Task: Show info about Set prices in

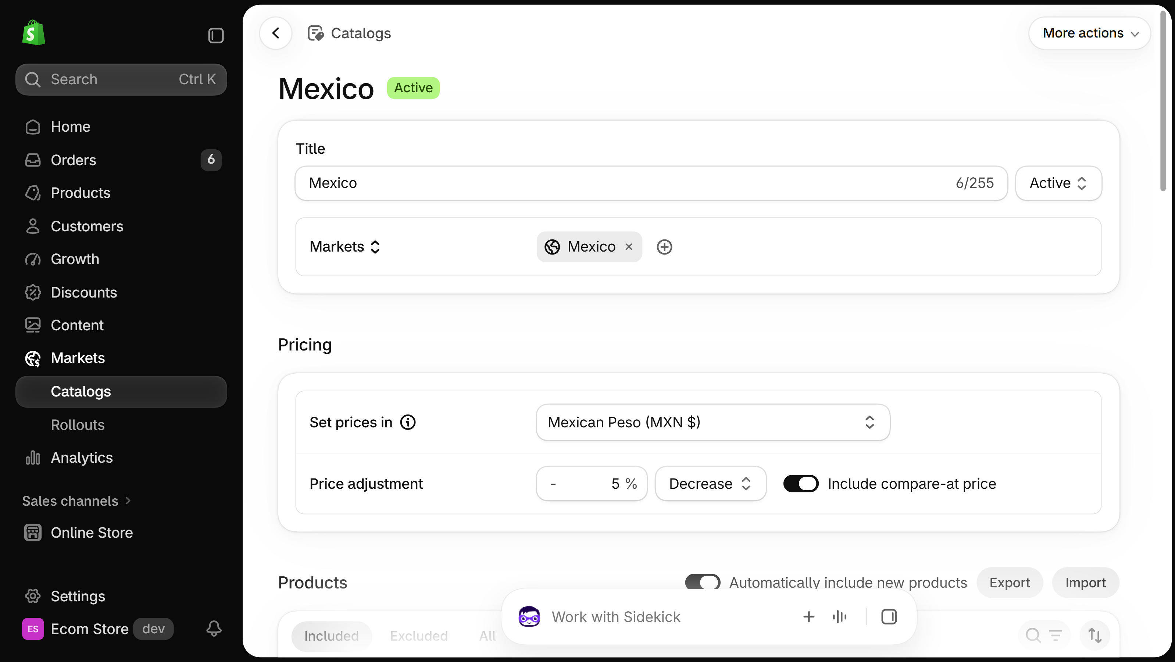Action: coord(408,422)
